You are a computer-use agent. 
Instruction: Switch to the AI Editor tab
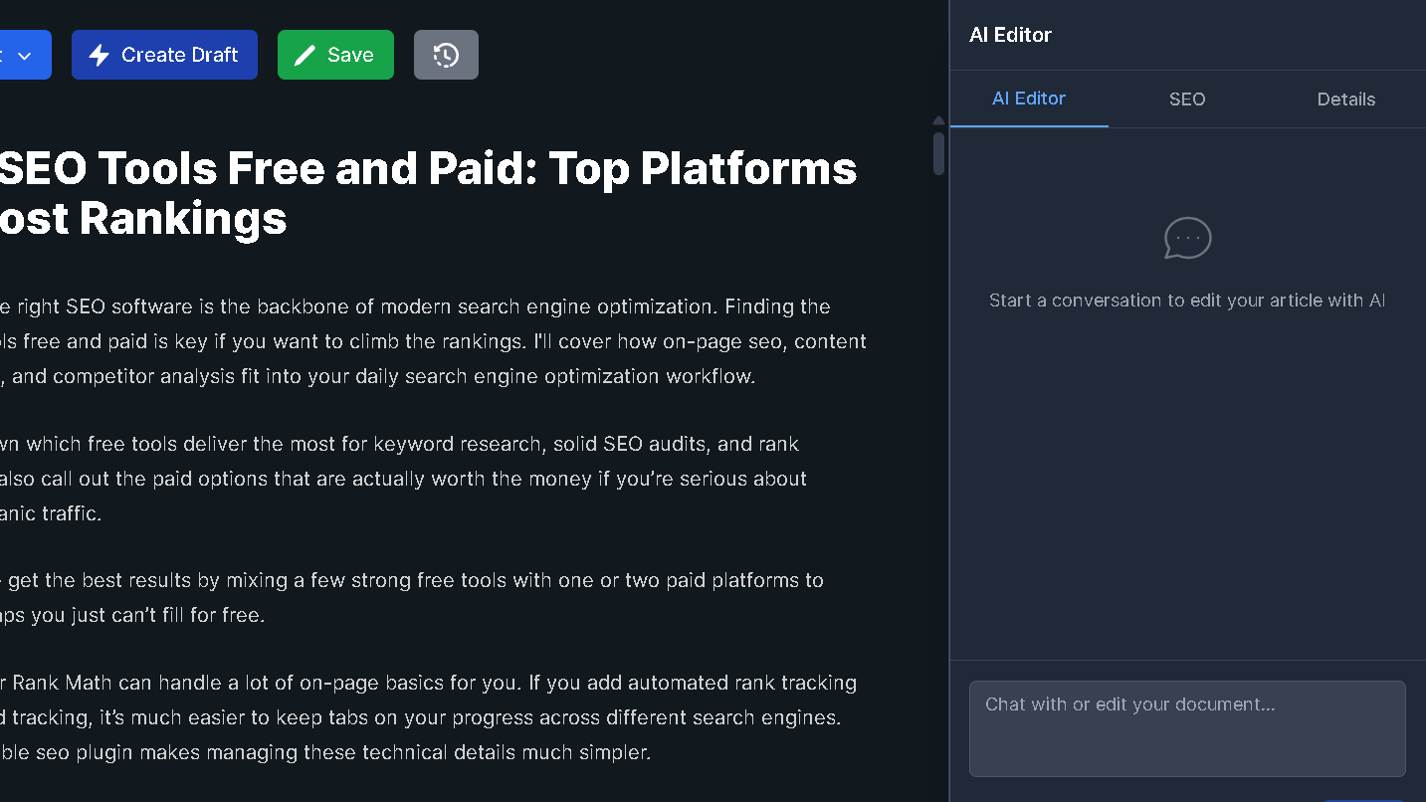(1029, 99)
